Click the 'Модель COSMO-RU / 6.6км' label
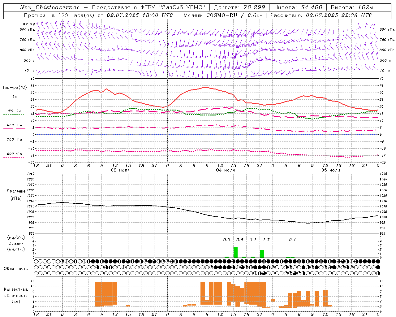The width and height of the screenshot is (396, 317). 223,15
